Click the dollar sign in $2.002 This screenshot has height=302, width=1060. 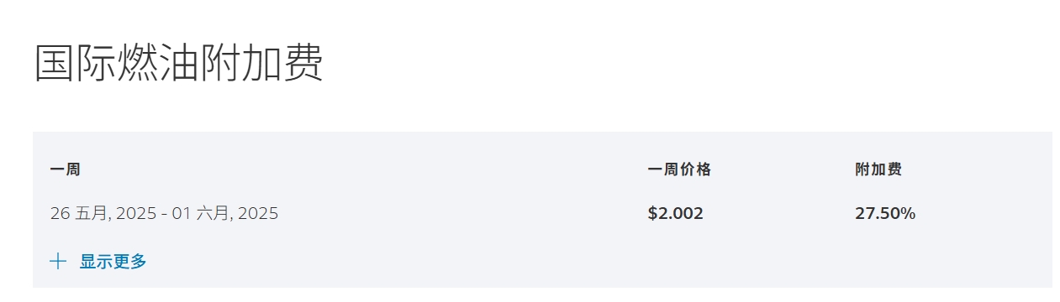pyautogui.click(x=652, y=214)
